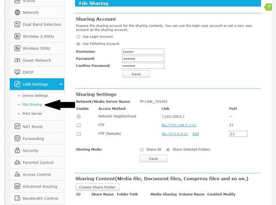Click the Forwarding icon

click(x=17, y=138)
